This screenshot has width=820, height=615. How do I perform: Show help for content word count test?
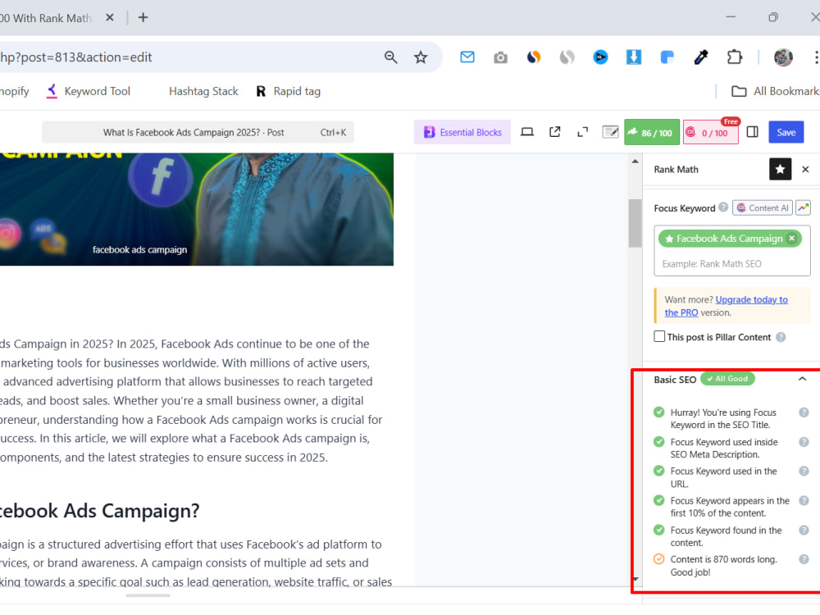pos(804,559)
